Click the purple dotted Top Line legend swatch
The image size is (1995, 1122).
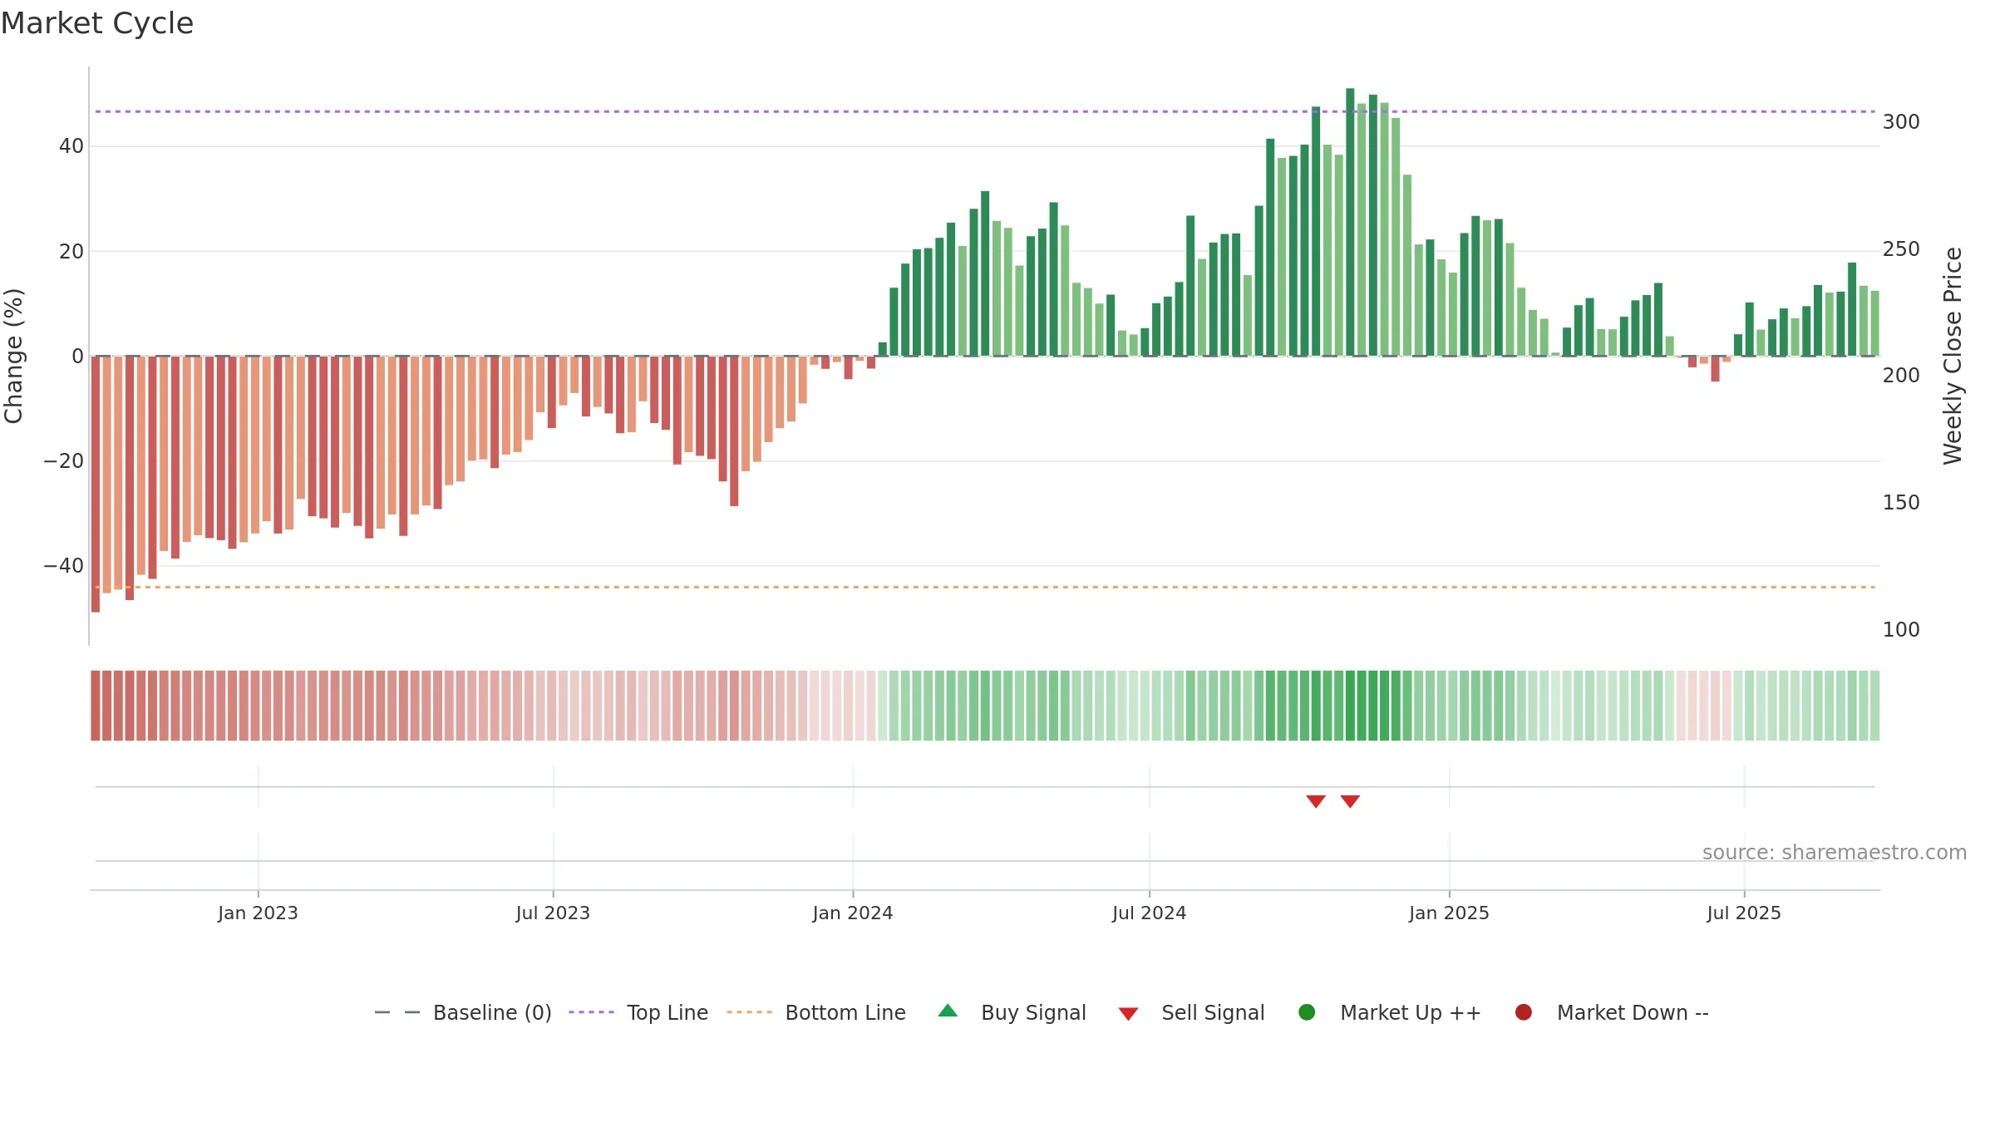point(591,1012)
